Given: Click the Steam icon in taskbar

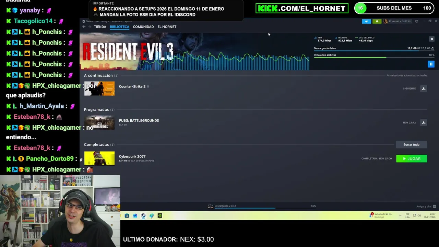Looking at the screenshot, I should (143, 216).
